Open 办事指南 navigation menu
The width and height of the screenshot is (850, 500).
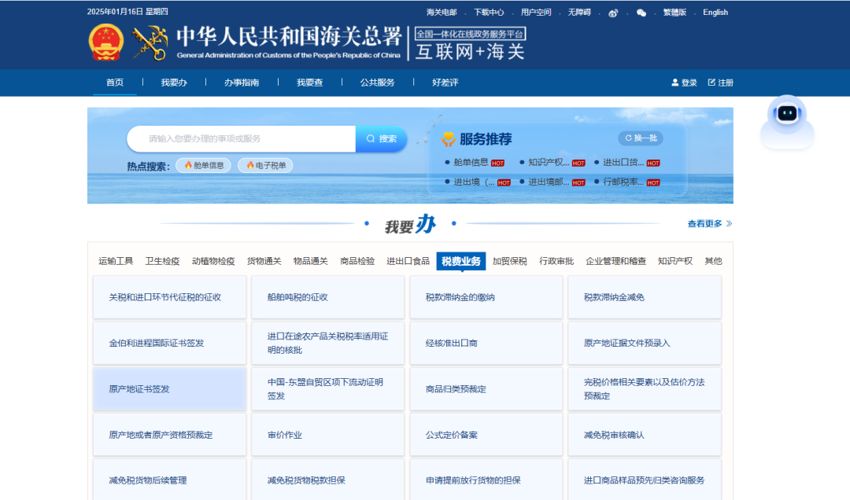242,83
